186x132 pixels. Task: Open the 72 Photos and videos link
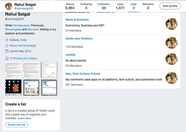pyautogui.click(x=23, y=58)
